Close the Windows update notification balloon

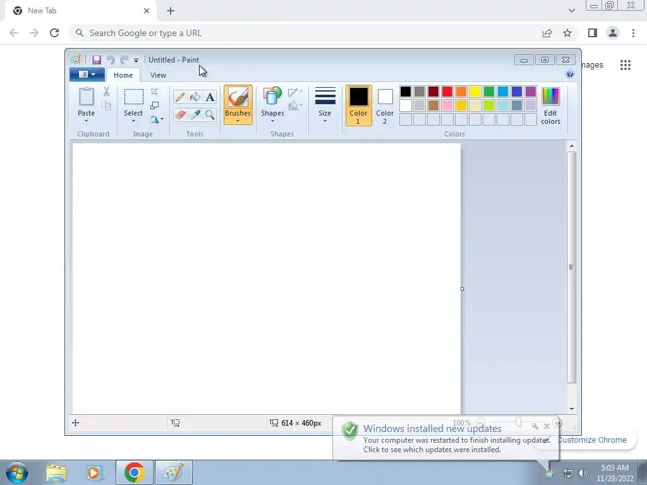pos(547,426)
